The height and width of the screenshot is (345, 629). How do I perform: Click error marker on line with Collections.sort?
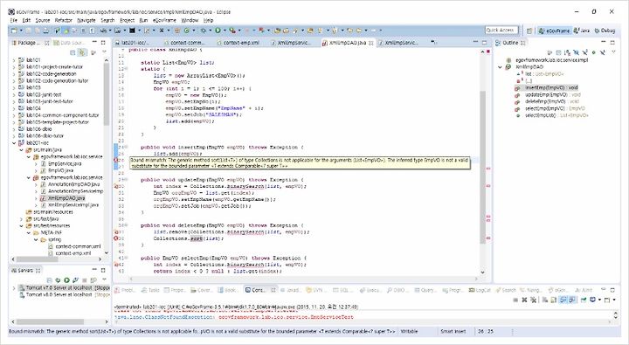click(116, 238)
